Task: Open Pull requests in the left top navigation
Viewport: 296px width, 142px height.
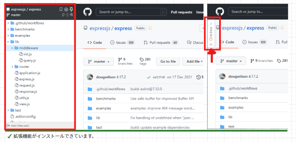Action: [x=182, y=12]
